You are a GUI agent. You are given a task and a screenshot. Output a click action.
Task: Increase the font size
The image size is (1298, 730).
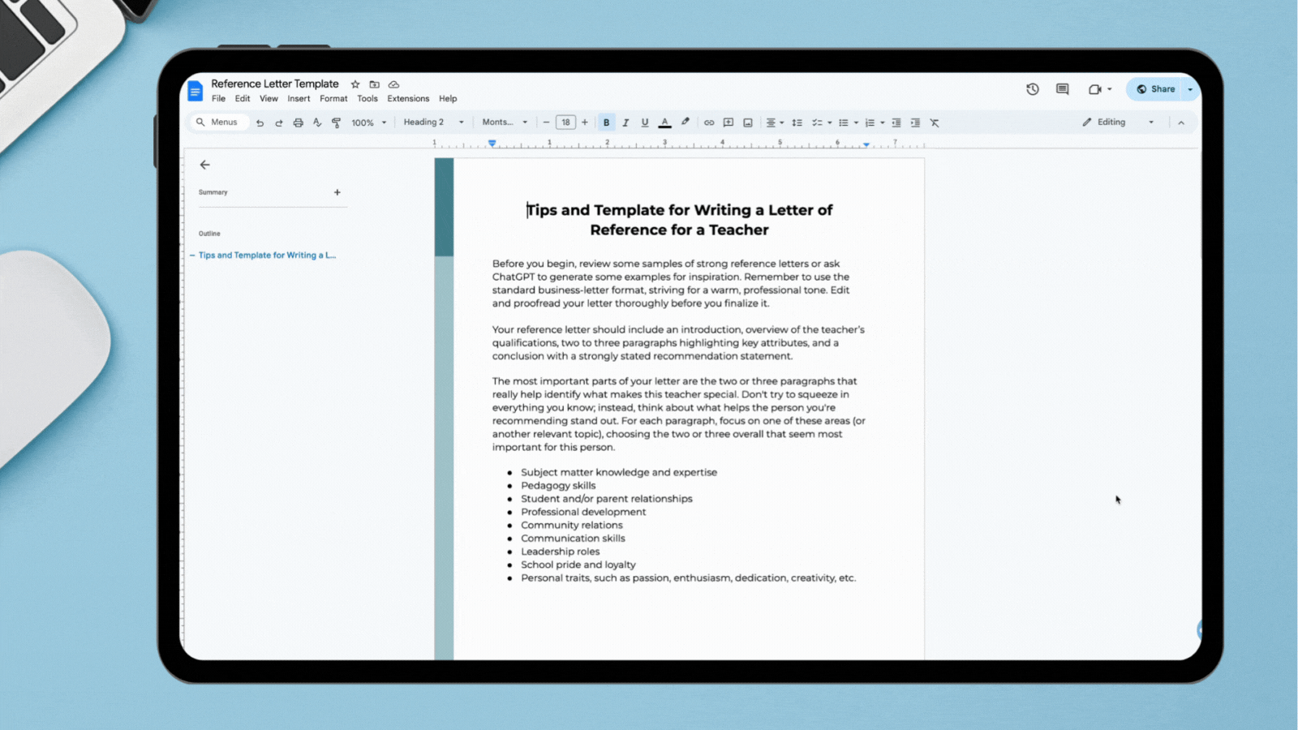(584, 122)
